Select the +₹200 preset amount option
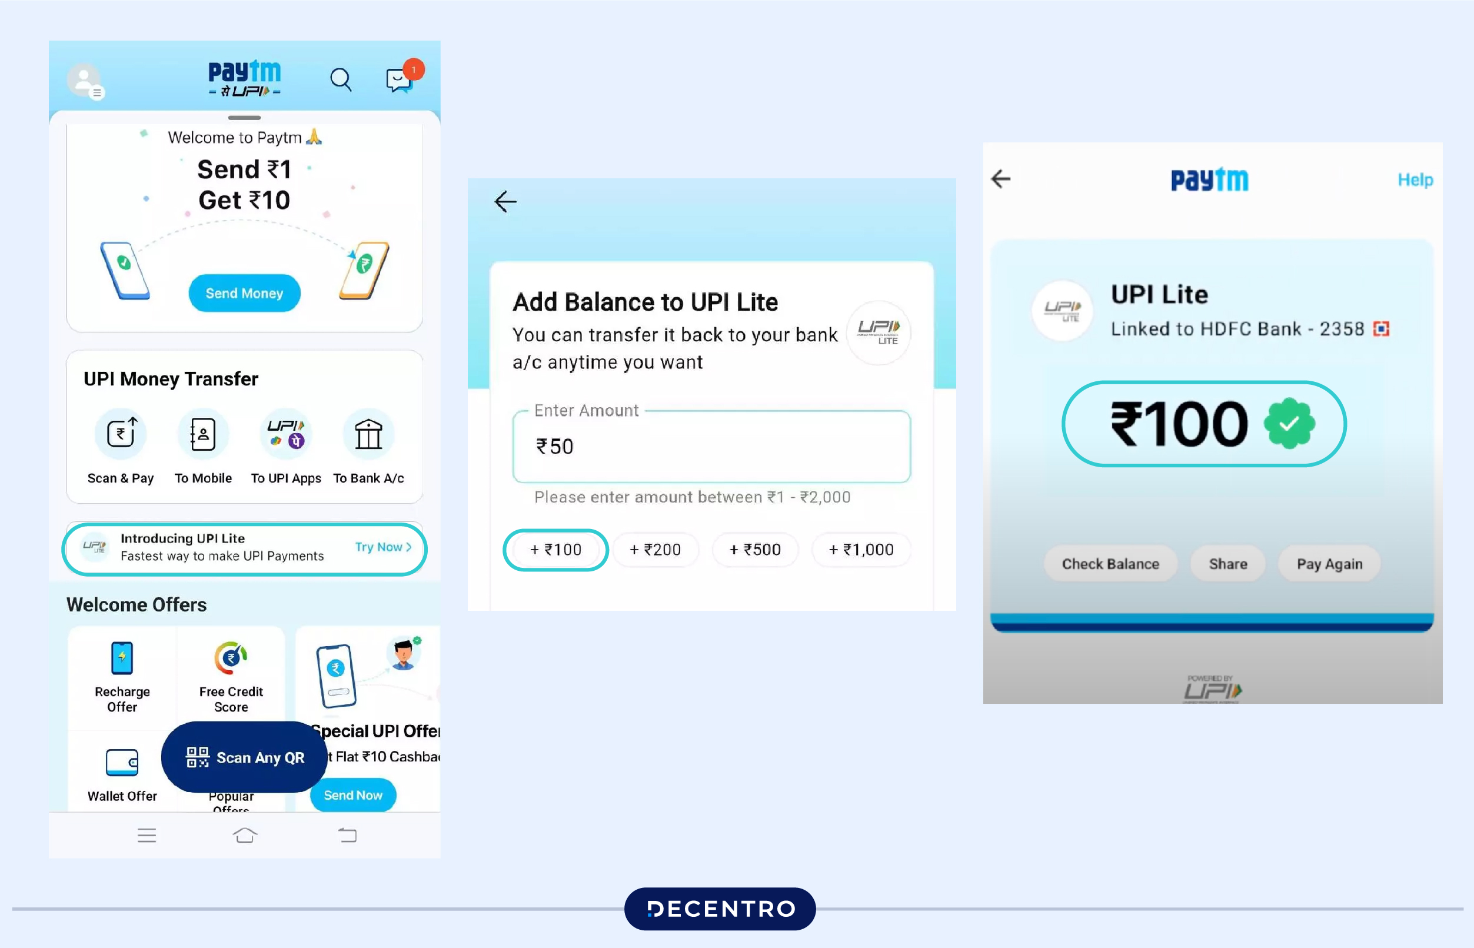This screenshot has width=1474, height=948. point(656,549)
